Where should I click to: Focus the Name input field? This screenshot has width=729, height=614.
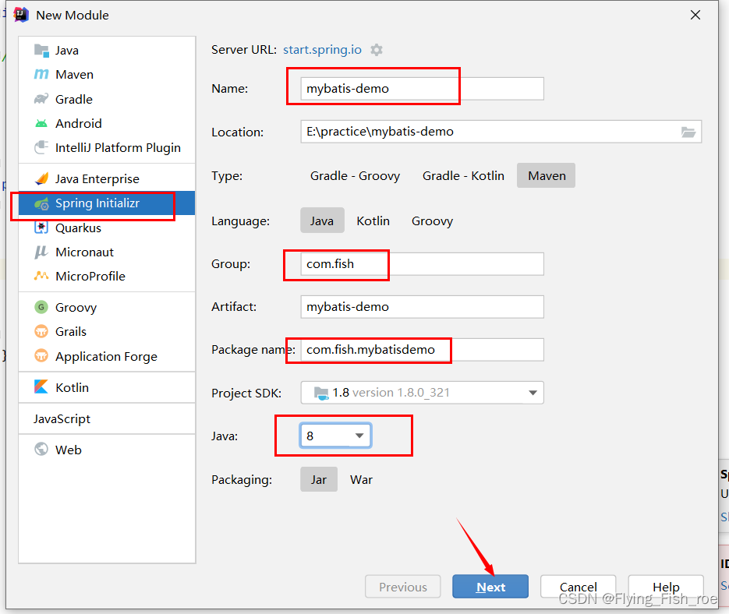point(422,88)
